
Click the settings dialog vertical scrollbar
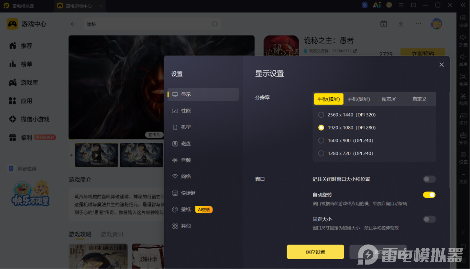pyautogui.click(x=449, y=141)
